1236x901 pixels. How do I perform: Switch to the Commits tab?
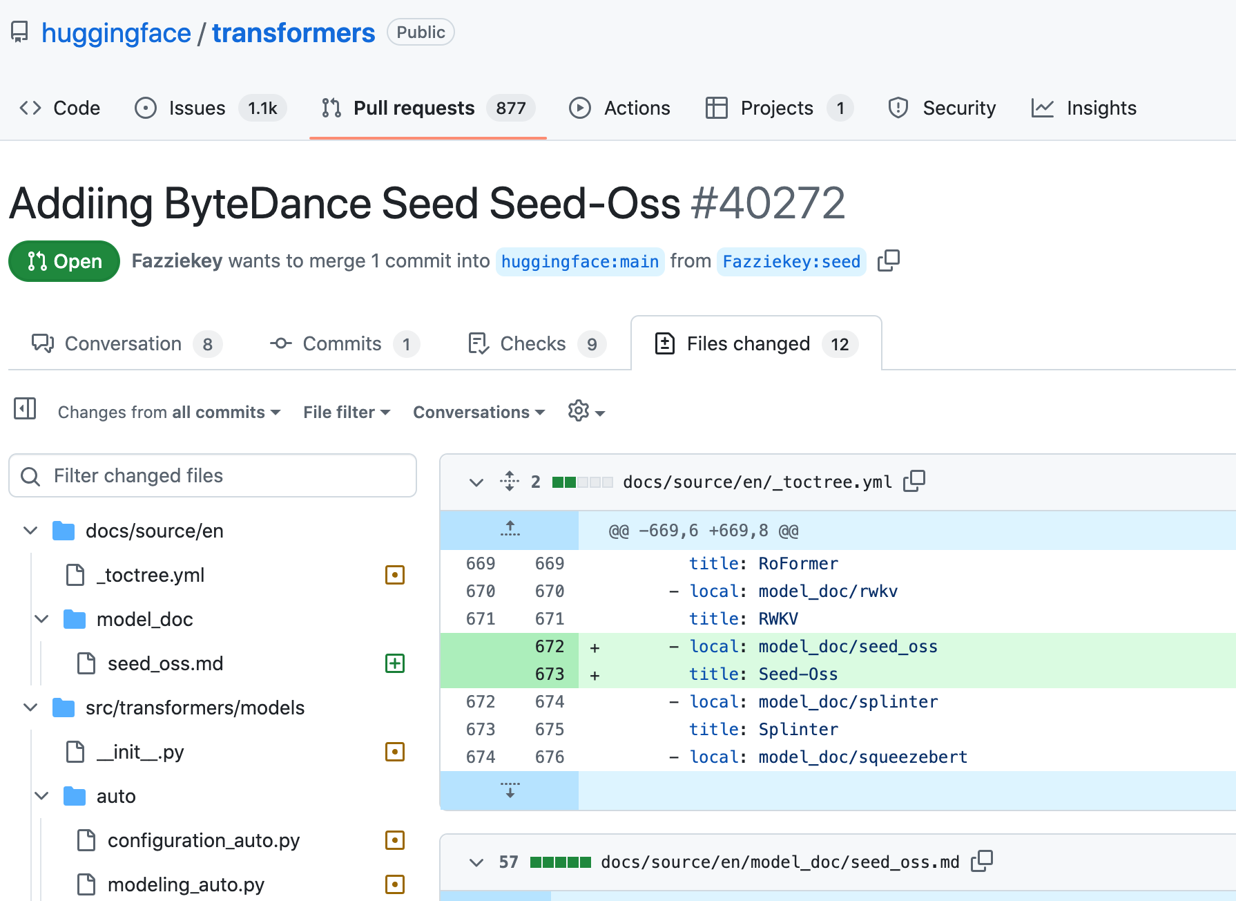tap(342, 344)
